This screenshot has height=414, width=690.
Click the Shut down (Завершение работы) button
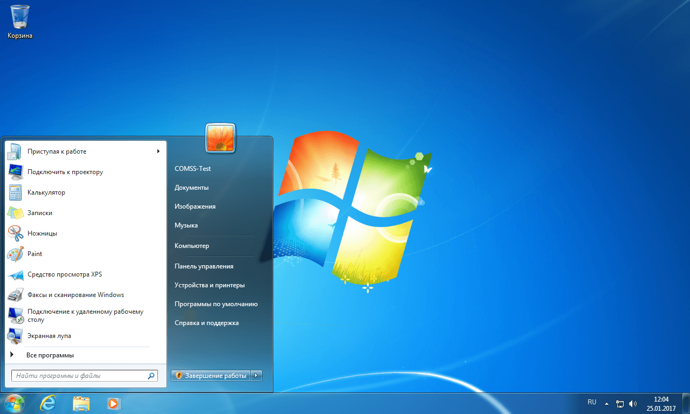pos(211,375)
